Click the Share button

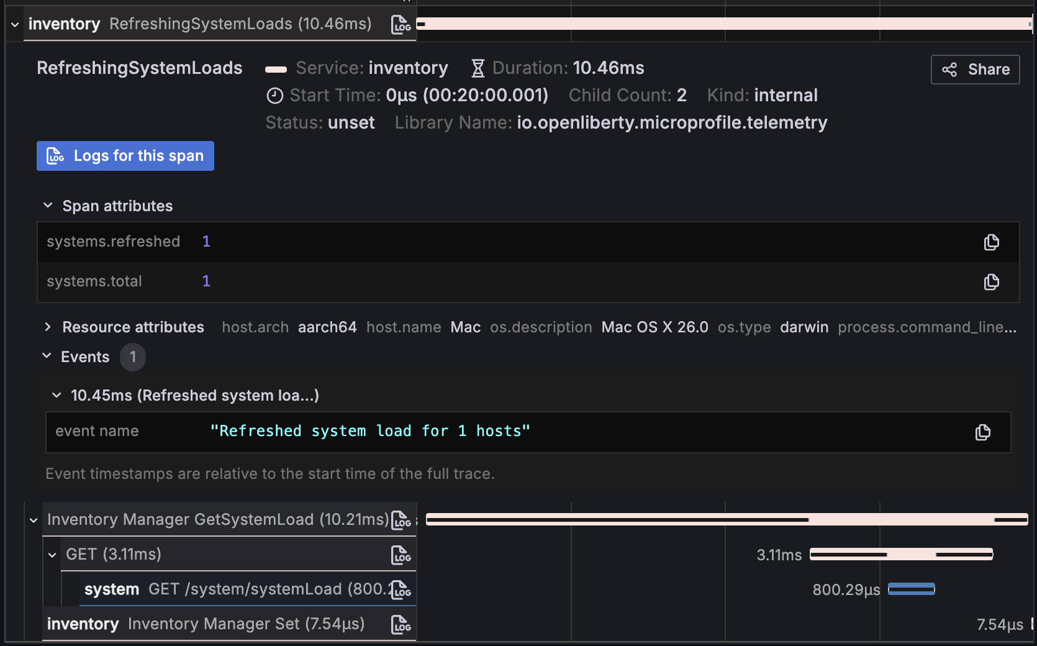(975, 70)
